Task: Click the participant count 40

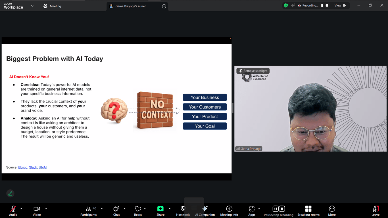Action: coord(95,208)
